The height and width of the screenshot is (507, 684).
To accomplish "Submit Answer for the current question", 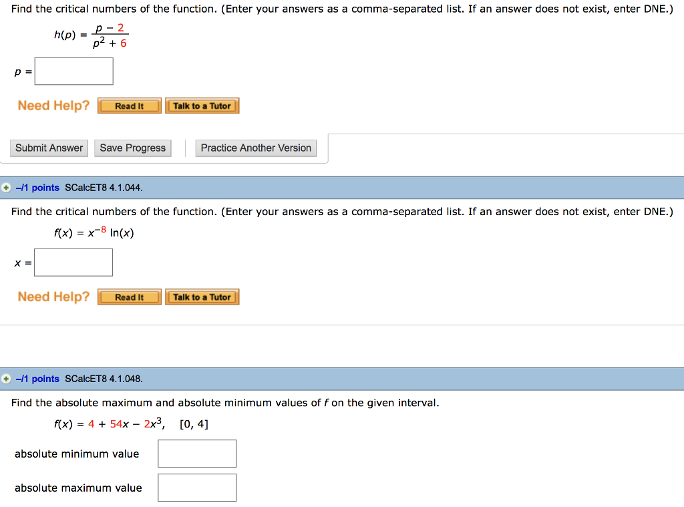I will click(49, 148).
